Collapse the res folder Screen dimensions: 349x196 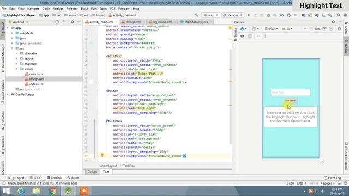coord(12,48)
